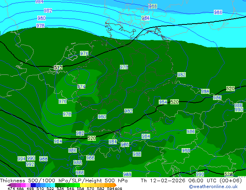The image size is (246, 190).
Task: Choose the bright yellow swatch above 558
Action: [x=82, y=185]
